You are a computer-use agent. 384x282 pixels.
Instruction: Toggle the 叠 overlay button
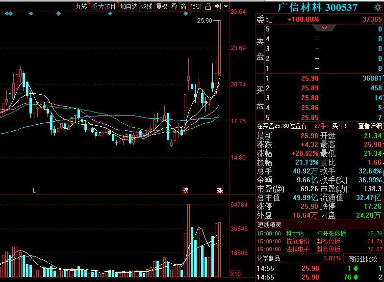tap(174, 6)
